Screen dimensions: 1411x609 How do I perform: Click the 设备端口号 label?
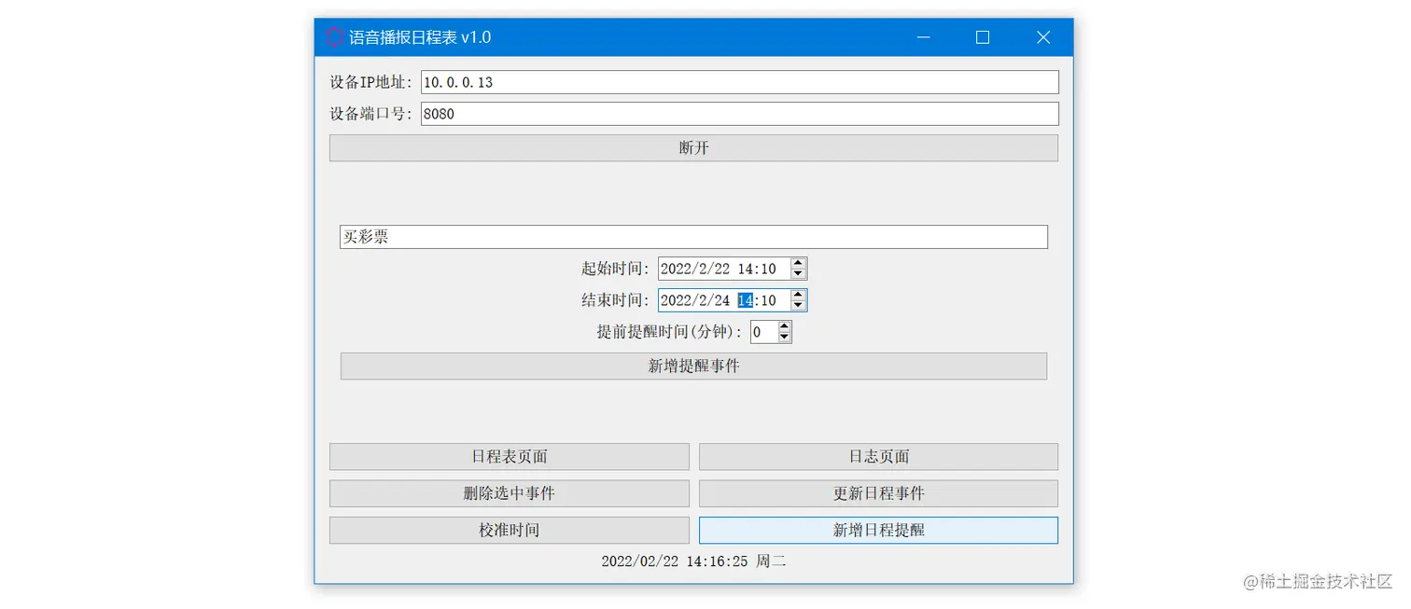pyautogui.click(x=370, y=114)
